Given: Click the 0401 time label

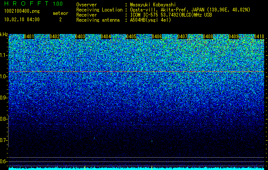Looking at the screenshot, I should [x=29, y=37].
